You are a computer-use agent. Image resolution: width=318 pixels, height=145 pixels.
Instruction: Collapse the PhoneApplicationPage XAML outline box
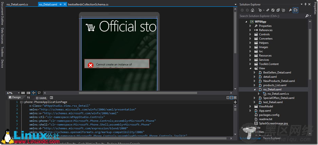point(21,102)
